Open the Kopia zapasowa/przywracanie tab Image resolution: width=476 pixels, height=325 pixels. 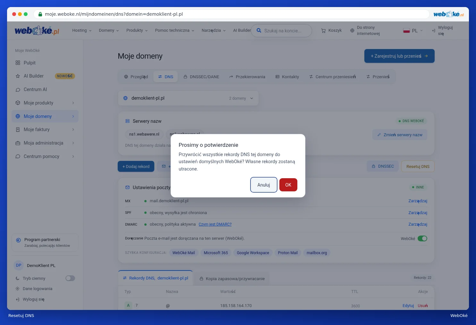(232, 279)
